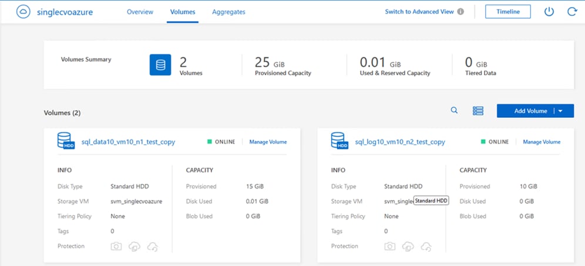
Task: Click the Volumes Summary label
Action: point(86,59)
